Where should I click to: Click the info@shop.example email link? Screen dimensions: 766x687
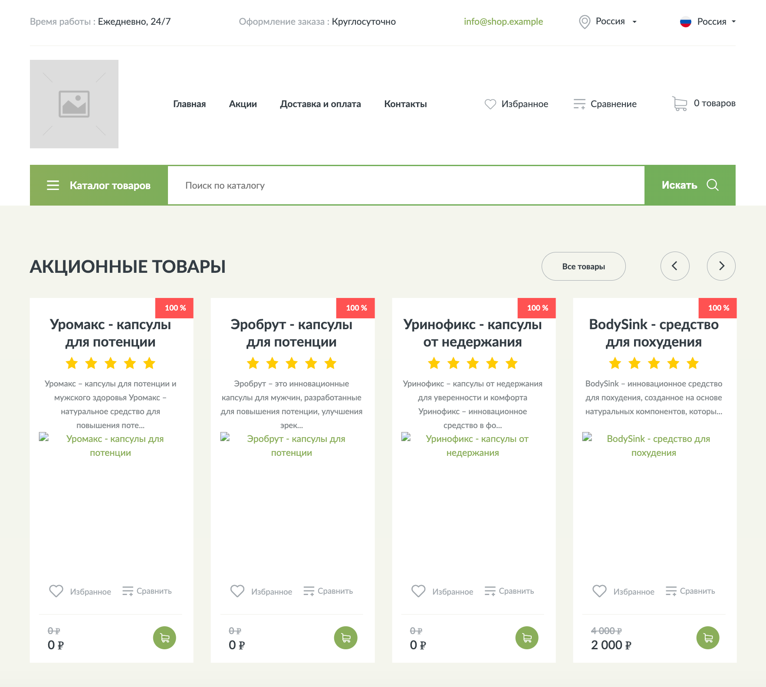pos(503,22)
